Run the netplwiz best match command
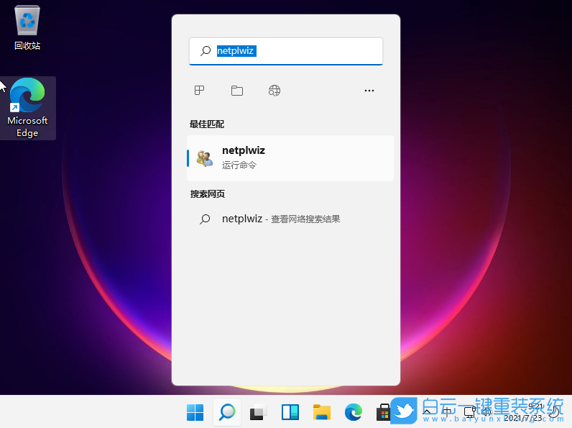572x428 pixels. 290,158
